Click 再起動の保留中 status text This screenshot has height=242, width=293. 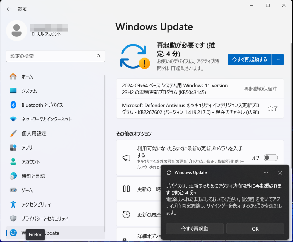tap(261, 89)
